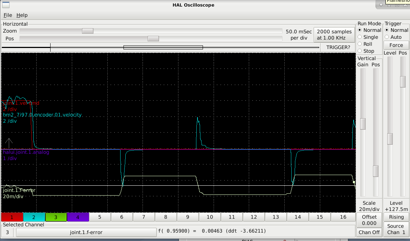Click the trigger Level slider handle

(390, 139)
